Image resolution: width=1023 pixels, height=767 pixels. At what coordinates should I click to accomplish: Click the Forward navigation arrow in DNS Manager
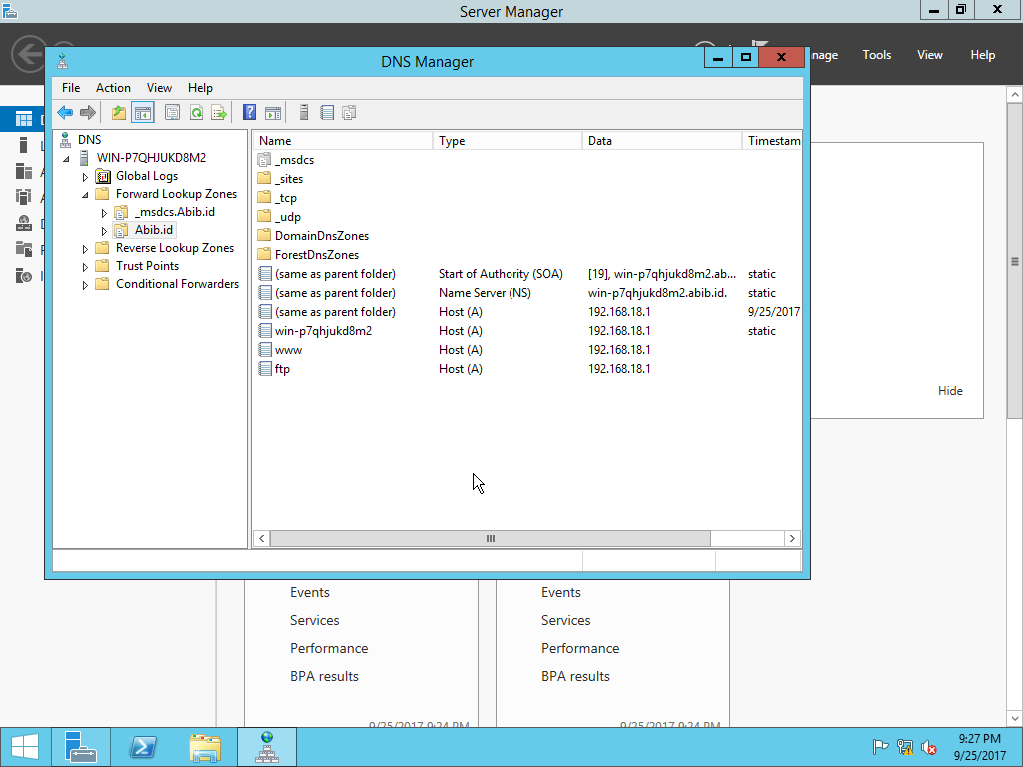pyautogui.click(x=88, y=112)
